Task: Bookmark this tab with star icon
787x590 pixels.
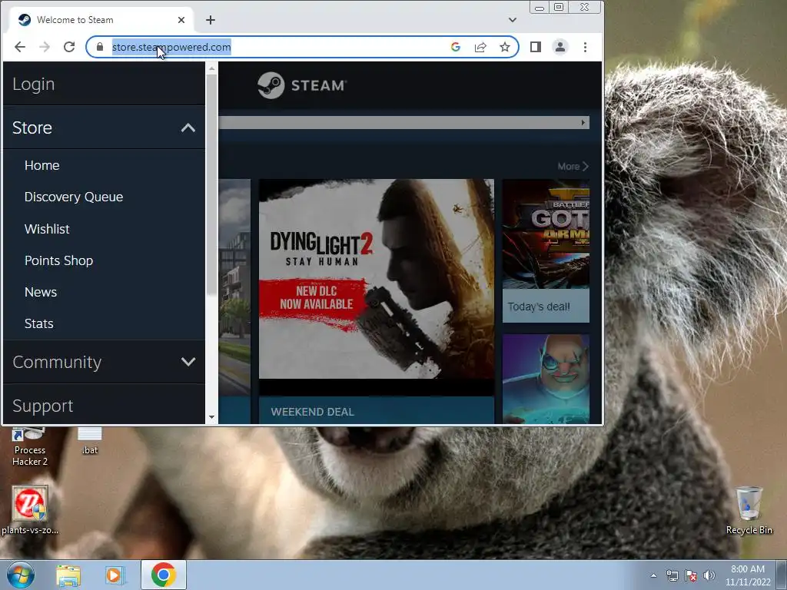Action: pyautogui.click(x=505, y=47)
